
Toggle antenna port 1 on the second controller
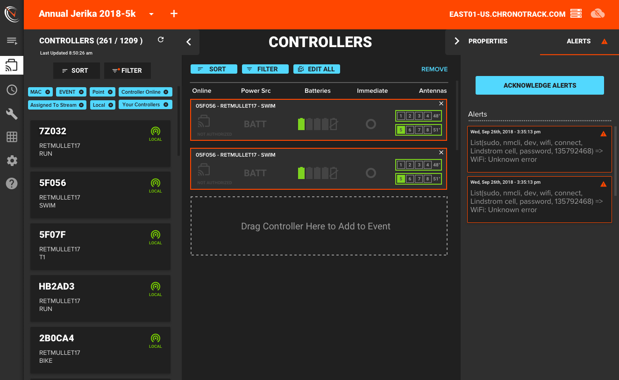pos(400,165)
